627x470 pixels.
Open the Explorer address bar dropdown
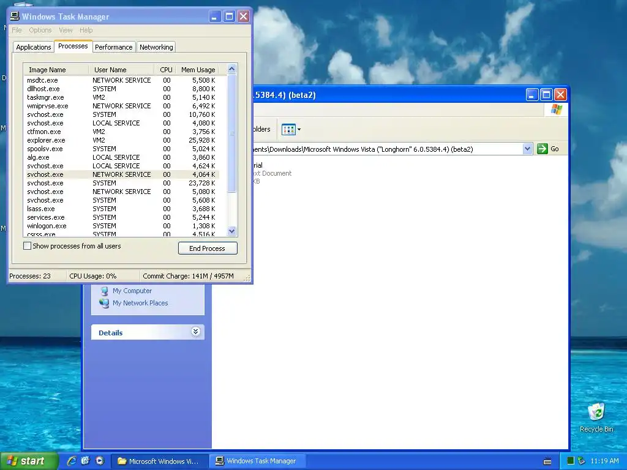[x=527, y=149]
